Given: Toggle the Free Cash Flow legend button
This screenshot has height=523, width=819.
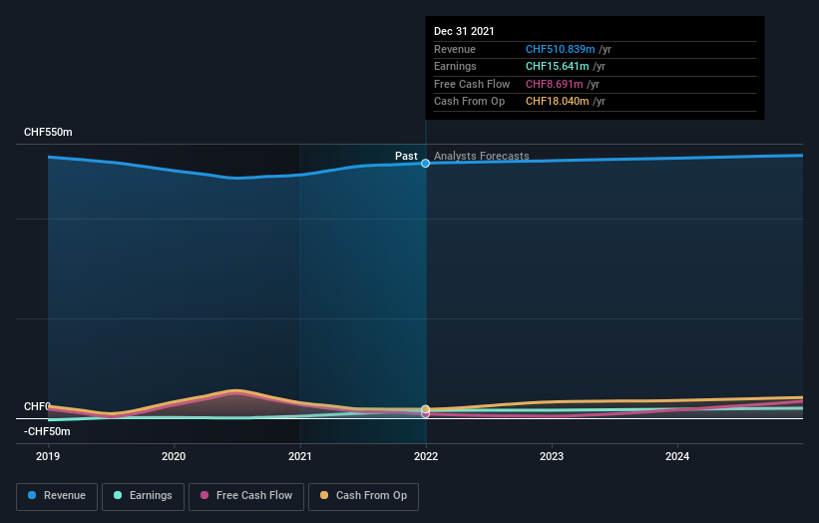Looking at the screenshot, I should 246,496.
